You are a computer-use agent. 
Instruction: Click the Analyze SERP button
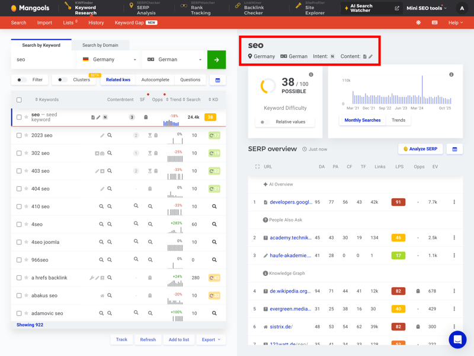pyautogui.click(x=420, y=149)
